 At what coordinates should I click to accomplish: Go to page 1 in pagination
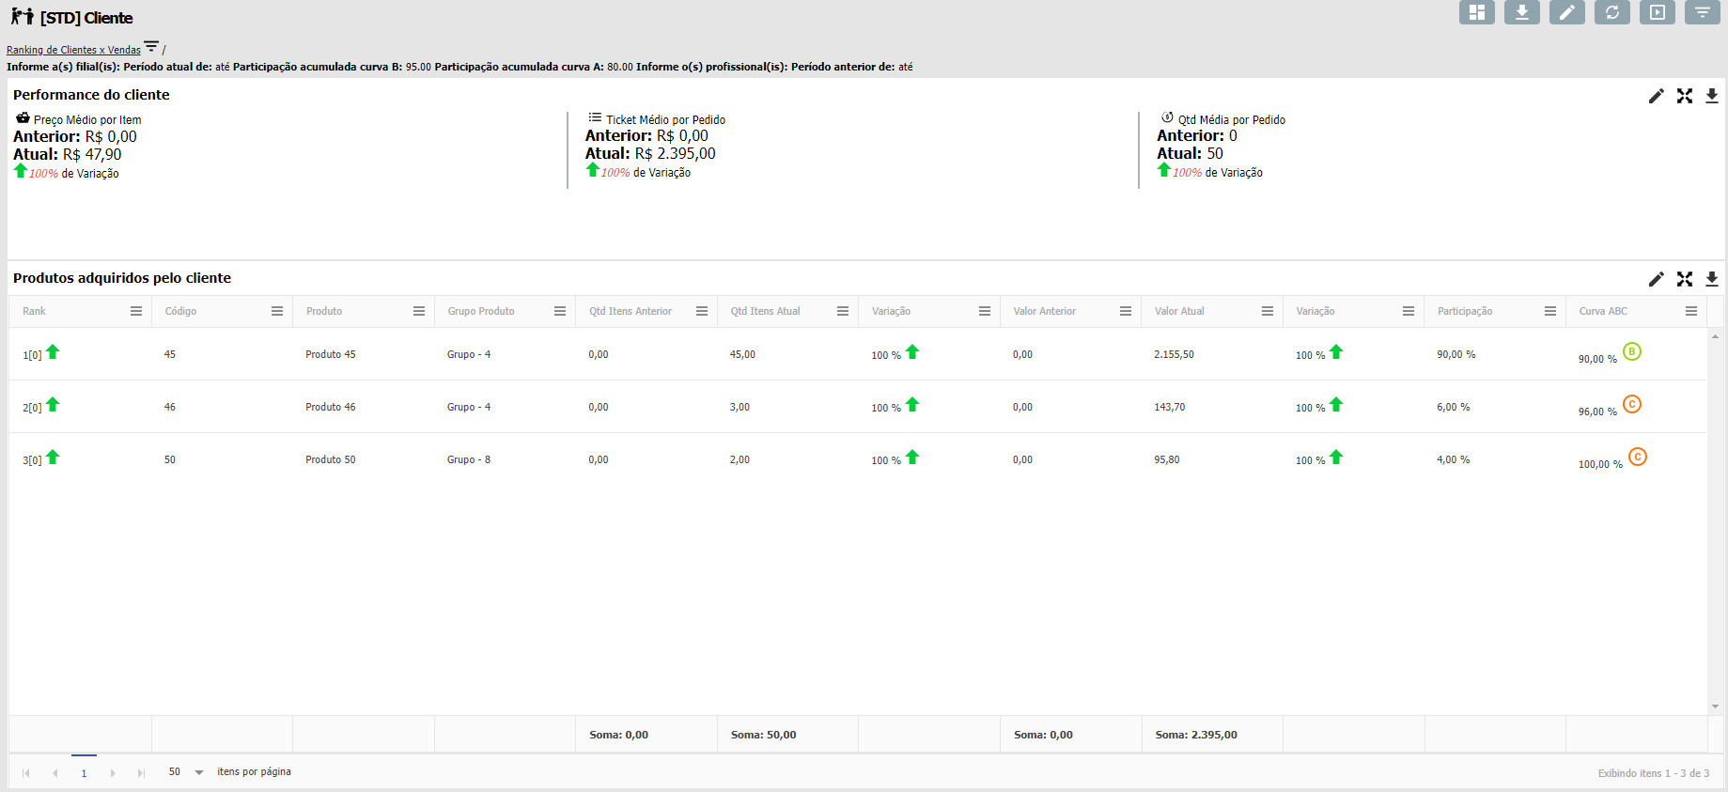(x=84, y=773)
